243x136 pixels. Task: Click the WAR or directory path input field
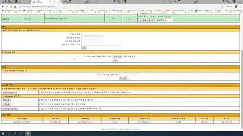(x=101, y=45)
